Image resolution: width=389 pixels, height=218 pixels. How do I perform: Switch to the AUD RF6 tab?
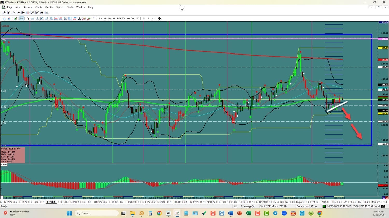pos(39,202)
